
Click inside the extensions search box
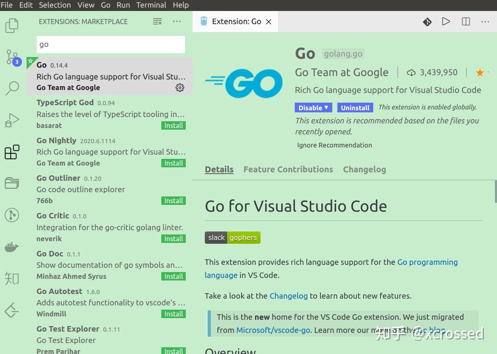click(110, 44)
